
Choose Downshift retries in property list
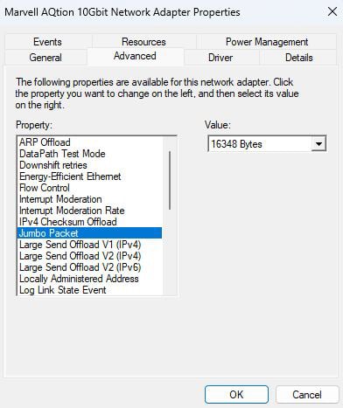89,165
